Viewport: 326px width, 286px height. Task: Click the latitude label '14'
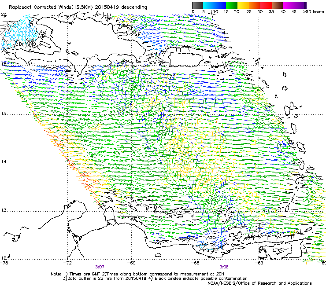tap(4, 162)
